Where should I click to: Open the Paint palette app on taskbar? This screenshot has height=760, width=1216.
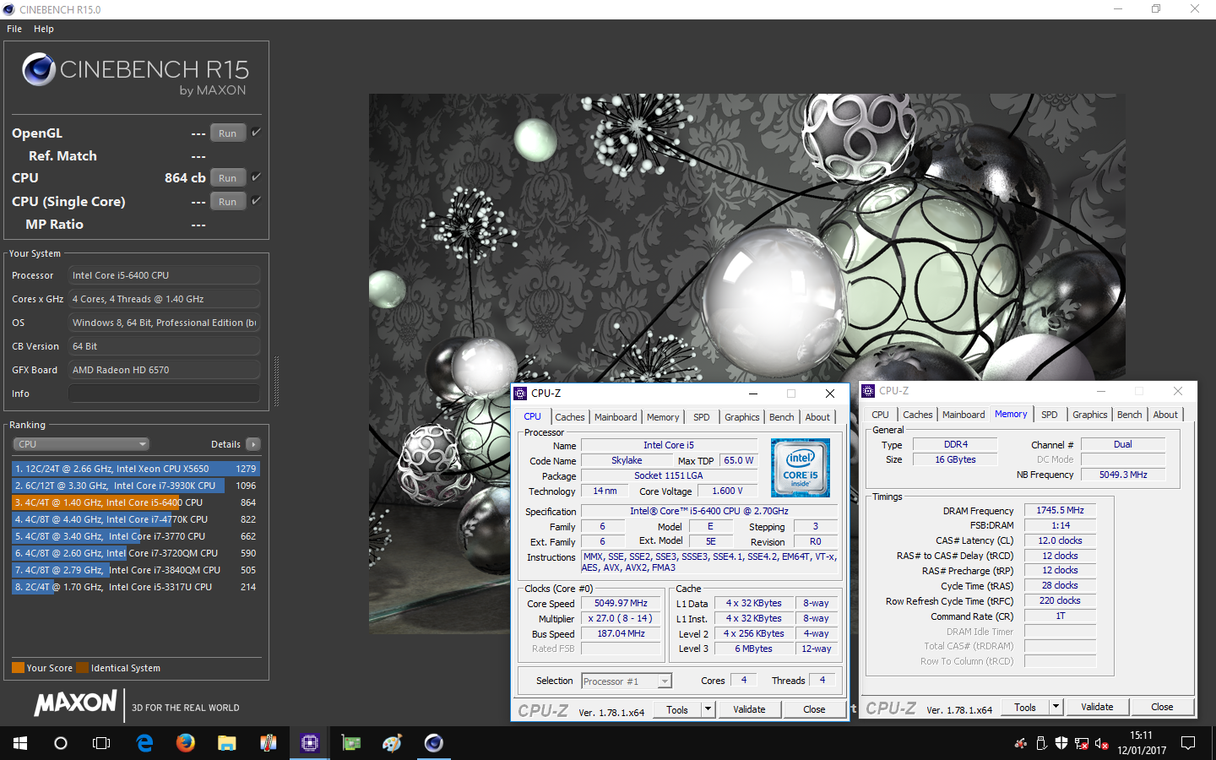click(x=392, y=743)
